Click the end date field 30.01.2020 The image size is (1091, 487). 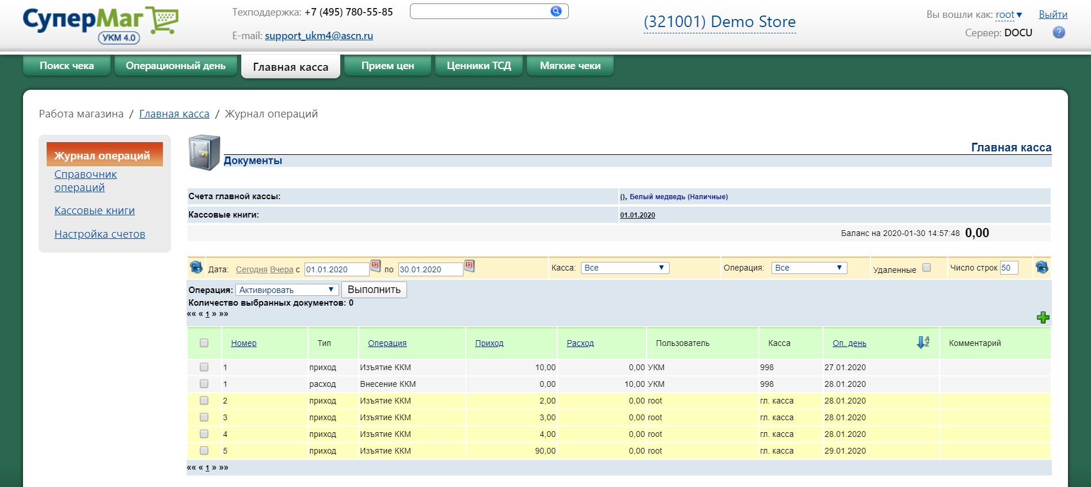click(431, 269)
